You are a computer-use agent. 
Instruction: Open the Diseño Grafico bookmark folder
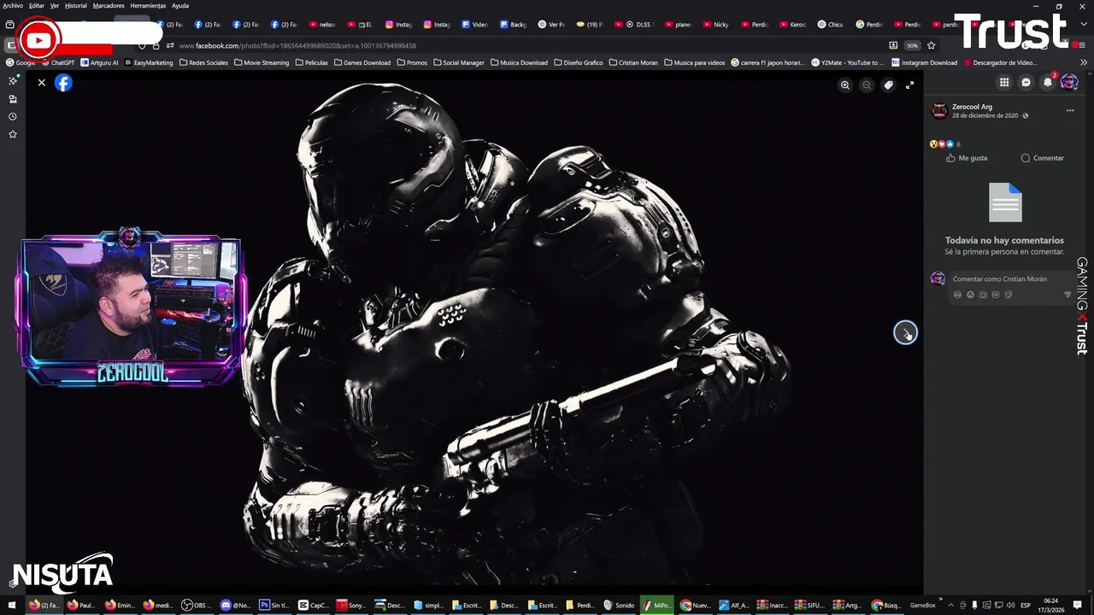point(579,62)
